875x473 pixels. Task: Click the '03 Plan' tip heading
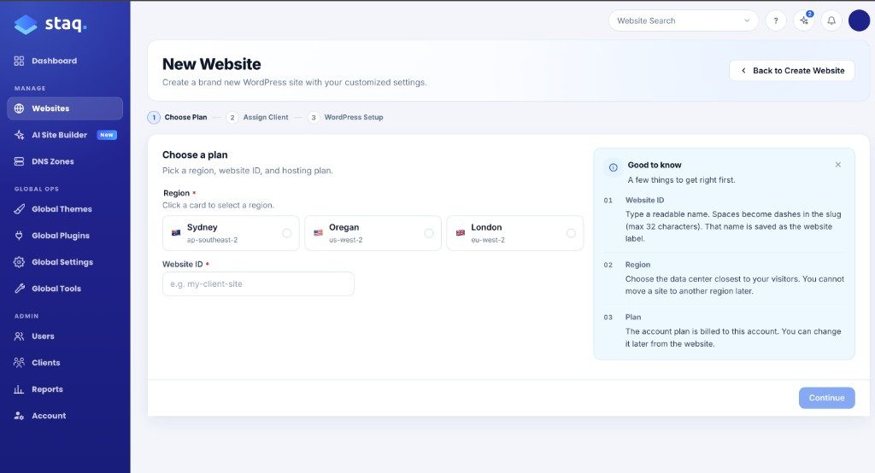[622, 318]
